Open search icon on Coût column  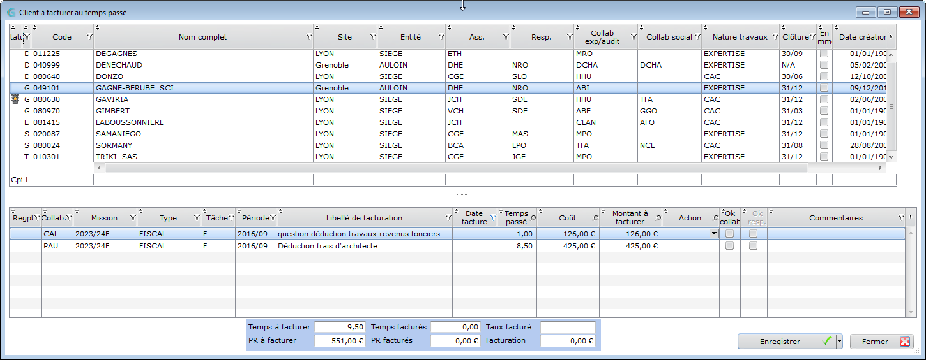595,218
